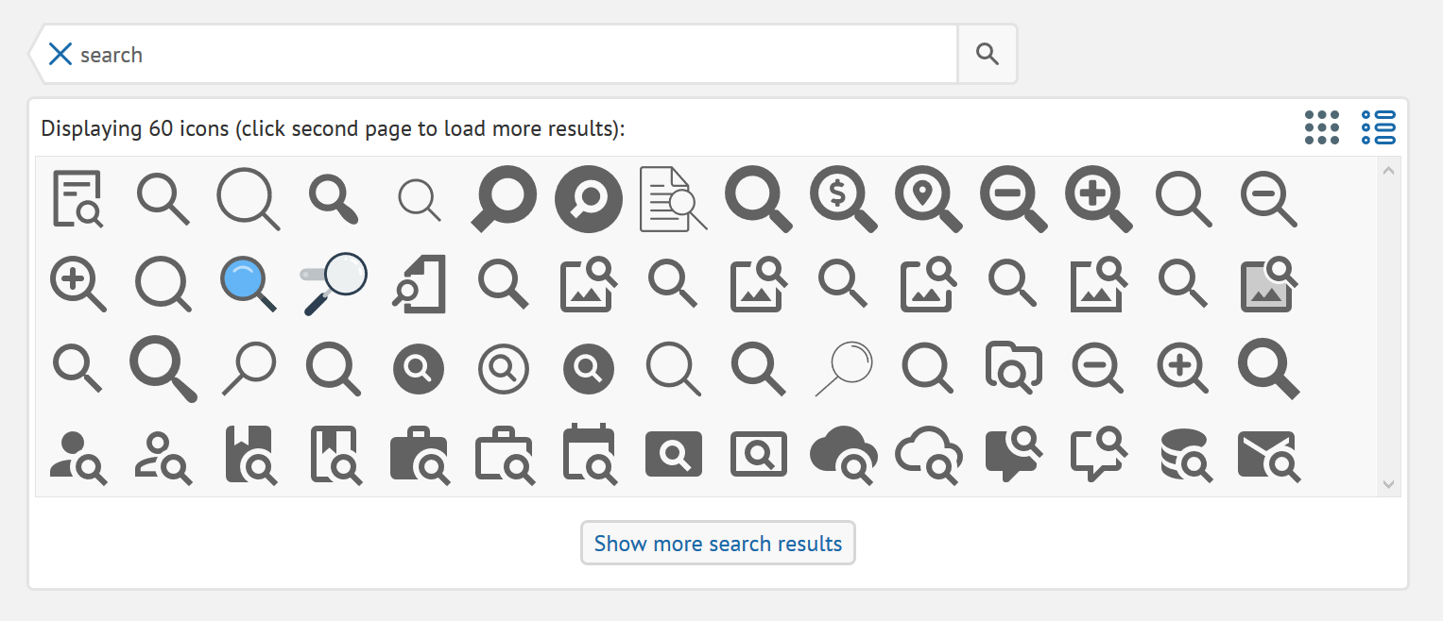Select the filled cloud search icon
Image resolution: width=1443 pixels, height=621 pixels.
(x=842, y=455)
